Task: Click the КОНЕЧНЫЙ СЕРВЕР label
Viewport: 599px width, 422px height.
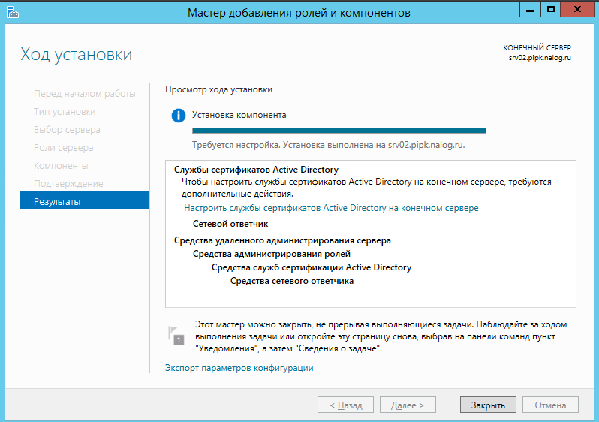Action: point(537,48)
